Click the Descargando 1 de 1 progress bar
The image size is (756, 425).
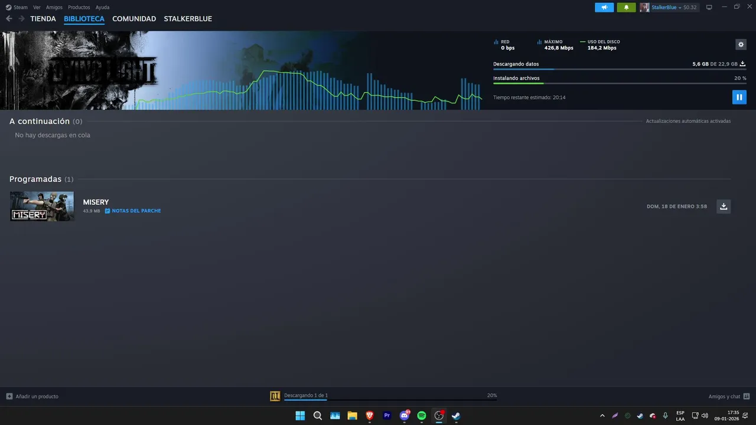pyautogui.click(x=390, y=400)
